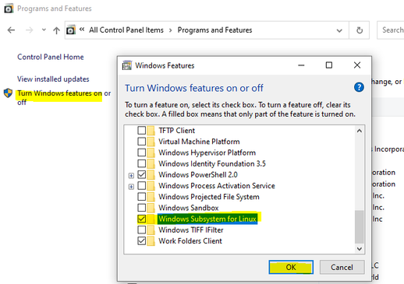
Task: Click the Windows Features dialog title icon
Action: 127,65
